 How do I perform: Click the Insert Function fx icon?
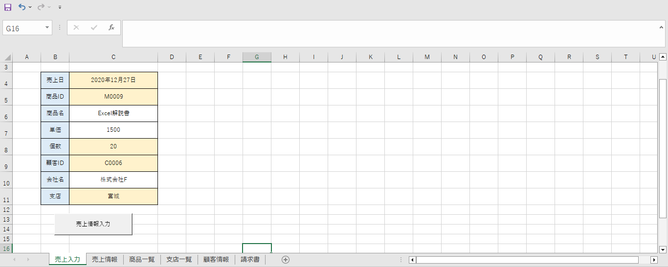[111, 27]
